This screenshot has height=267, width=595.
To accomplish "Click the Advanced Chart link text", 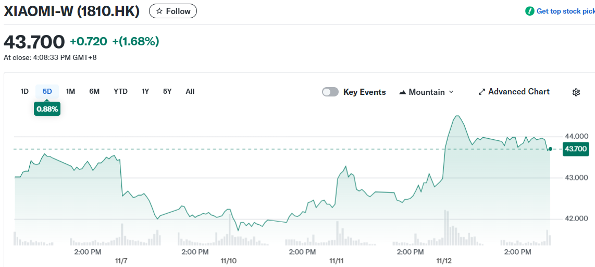I will click(518, 92).
